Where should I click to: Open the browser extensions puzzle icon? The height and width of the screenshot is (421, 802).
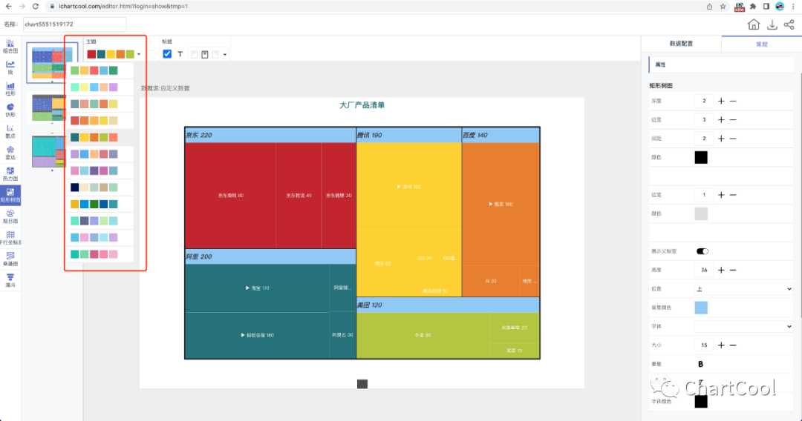click(x=753, y=7)
